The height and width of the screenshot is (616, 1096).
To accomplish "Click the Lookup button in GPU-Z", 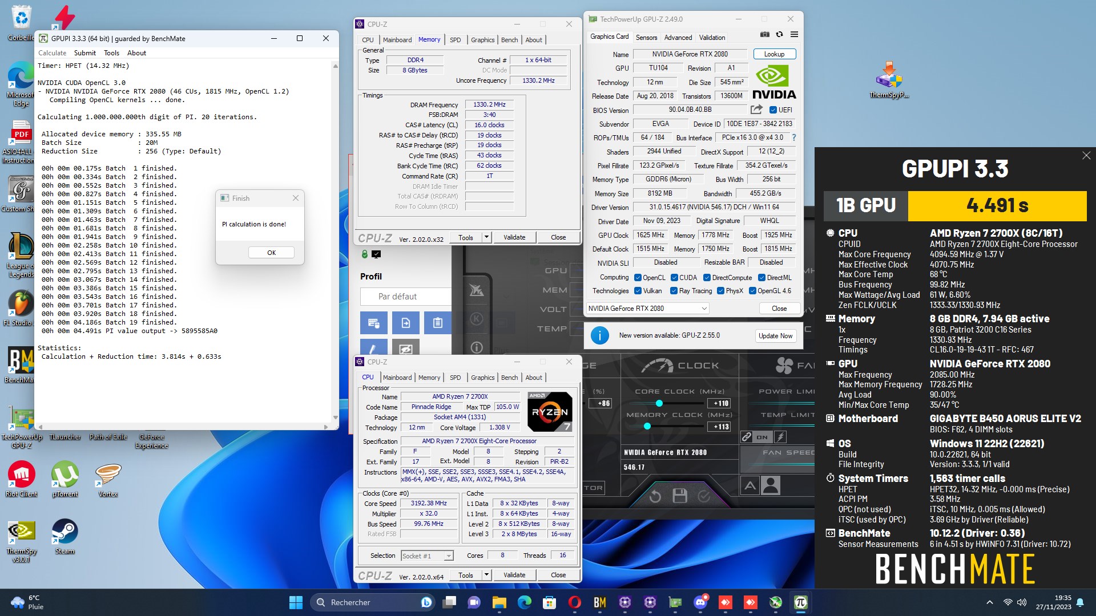I will 774,54.
